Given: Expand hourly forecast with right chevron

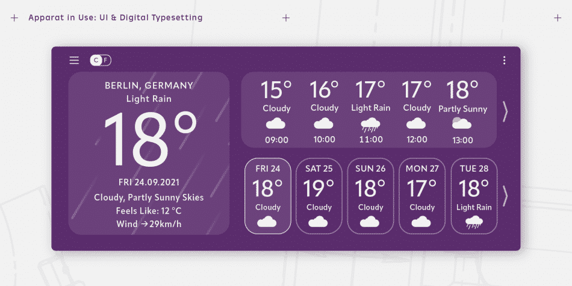Looking at the screenshot, I should click(505, 112).
